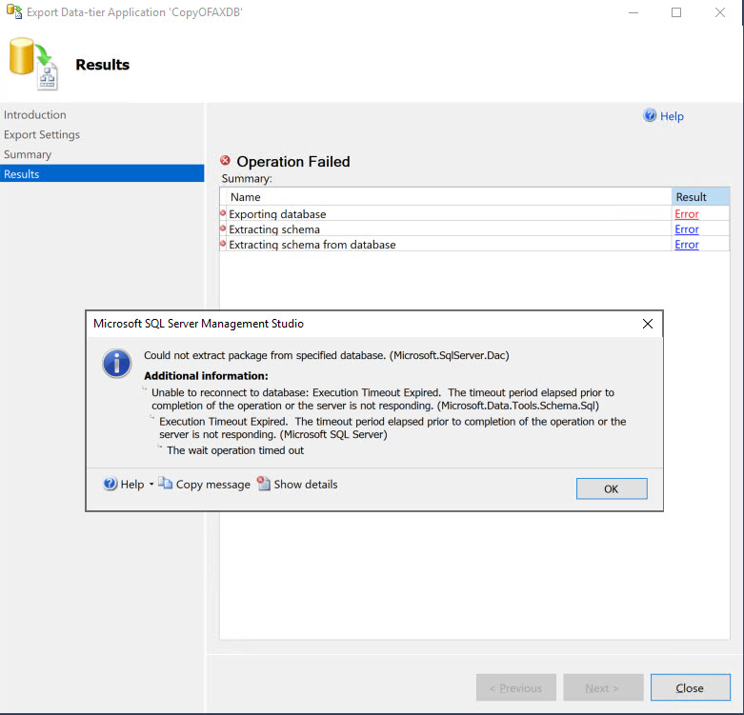Click the Help icon in error dialog

[111, 485]
